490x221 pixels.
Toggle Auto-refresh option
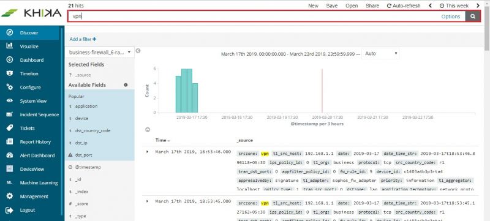pyautogui.click(x=404, y=6)
